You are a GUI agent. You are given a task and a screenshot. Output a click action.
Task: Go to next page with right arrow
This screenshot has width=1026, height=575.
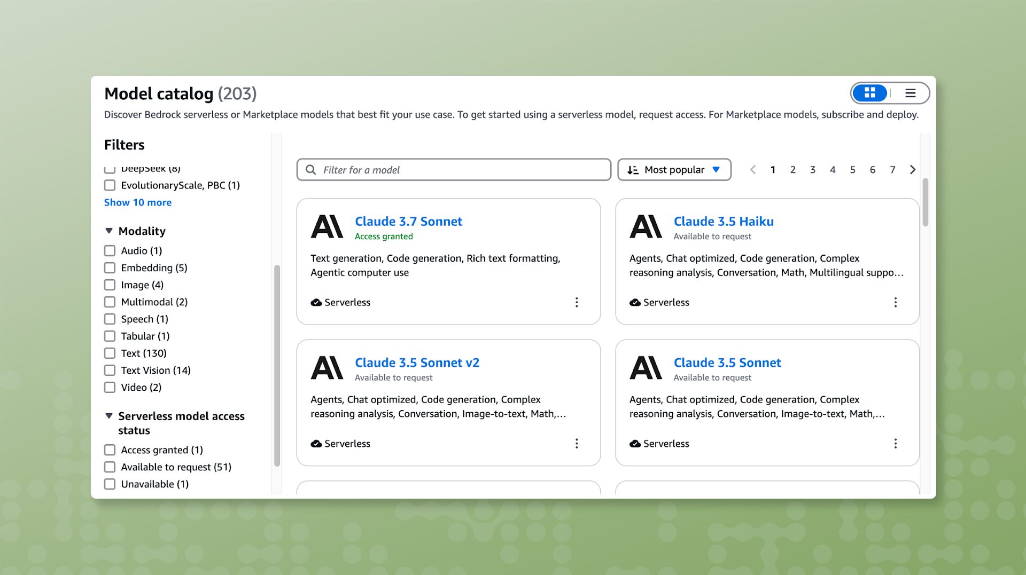pos(912,170)
